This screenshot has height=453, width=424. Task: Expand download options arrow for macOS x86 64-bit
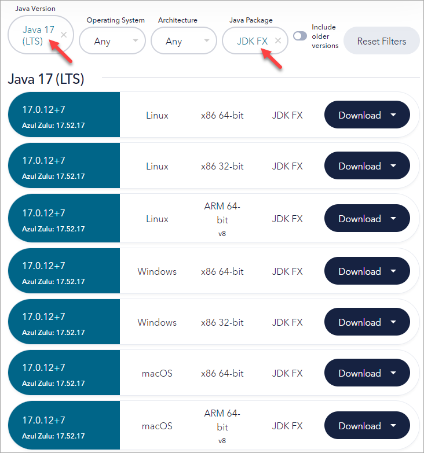pyautogui.click(x=394, y=373)
